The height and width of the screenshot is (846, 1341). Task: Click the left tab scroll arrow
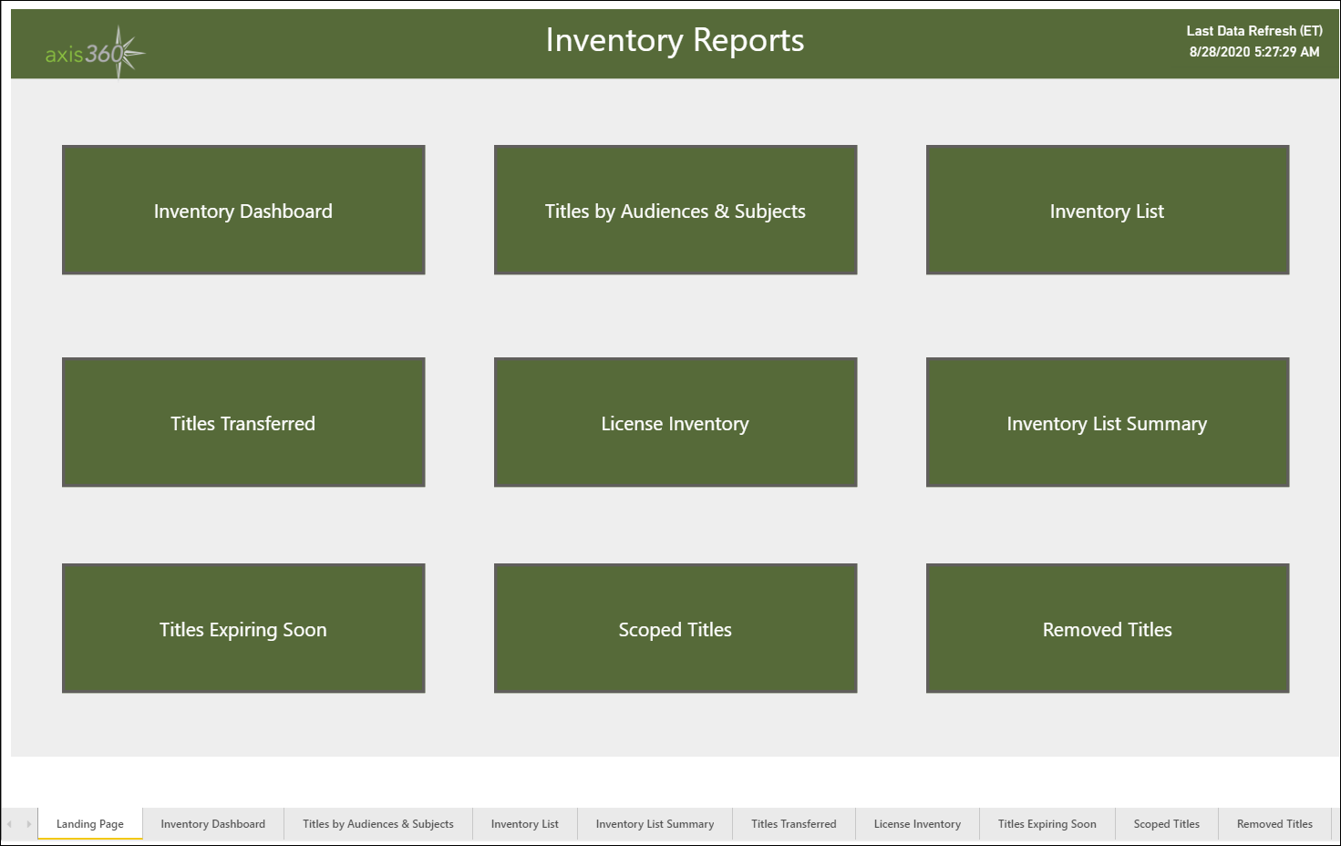click(9, 823)
